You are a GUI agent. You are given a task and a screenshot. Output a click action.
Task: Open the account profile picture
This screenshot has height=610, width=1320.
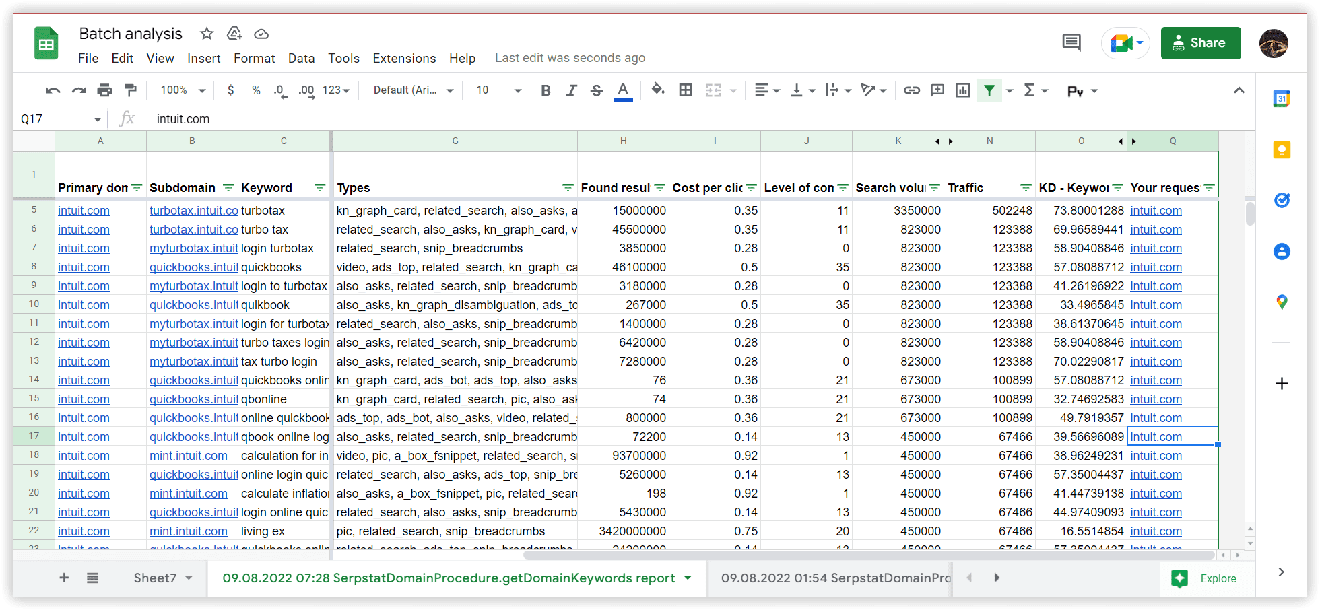pos(1274,43)
